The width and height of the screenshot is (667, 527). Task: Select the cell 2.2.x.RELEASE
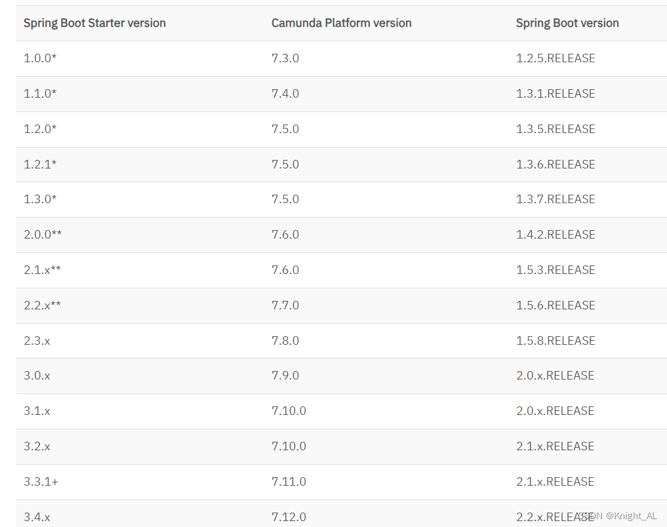tap(555, 517)
